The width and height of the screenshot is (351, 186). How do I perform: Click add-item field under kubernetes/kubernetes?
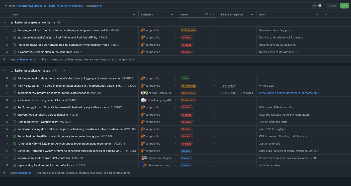click(83, 173)
